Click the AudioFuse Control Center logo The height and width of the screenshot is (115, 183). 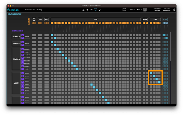pyautogui.click(x=13, y=10)
